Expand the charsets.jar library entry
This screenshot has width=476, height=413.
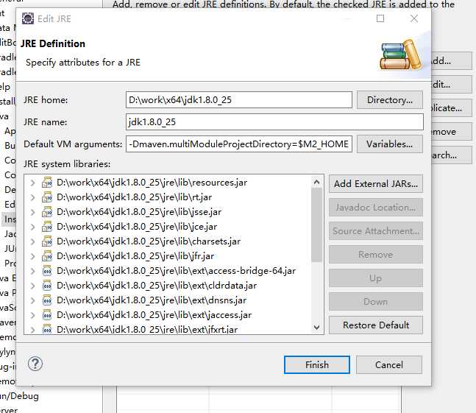(x=33, y=241)
